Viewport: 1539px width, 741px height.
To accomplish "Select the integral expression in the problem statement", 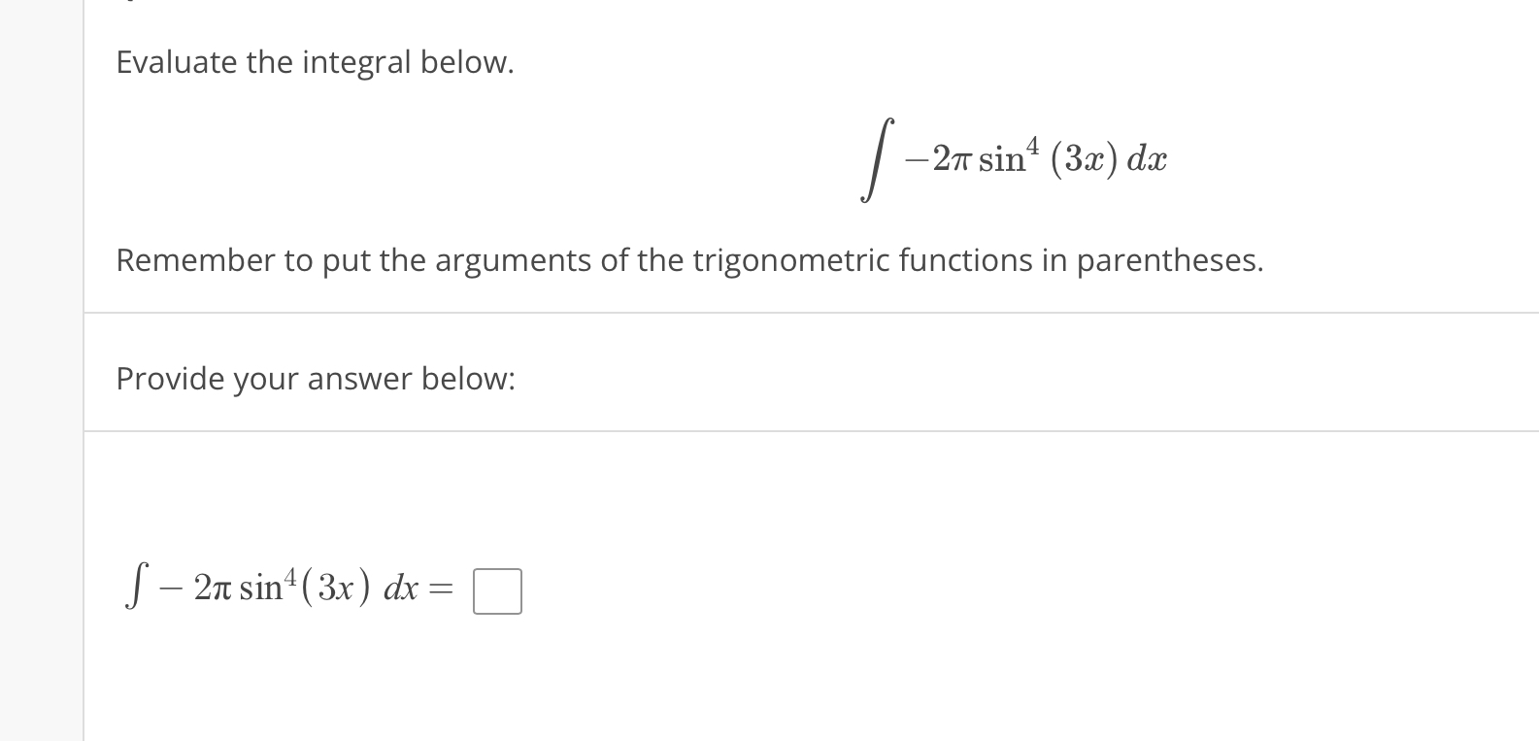I will point(1015,158).
